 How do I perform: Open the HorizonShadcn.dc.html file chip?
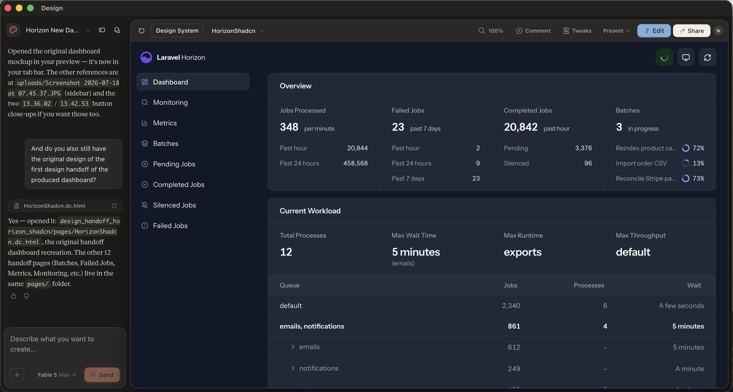click(x=65, y=206)
